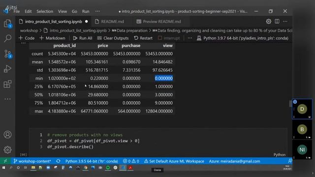Open the Explorer view in activity bar

point(8,24)
